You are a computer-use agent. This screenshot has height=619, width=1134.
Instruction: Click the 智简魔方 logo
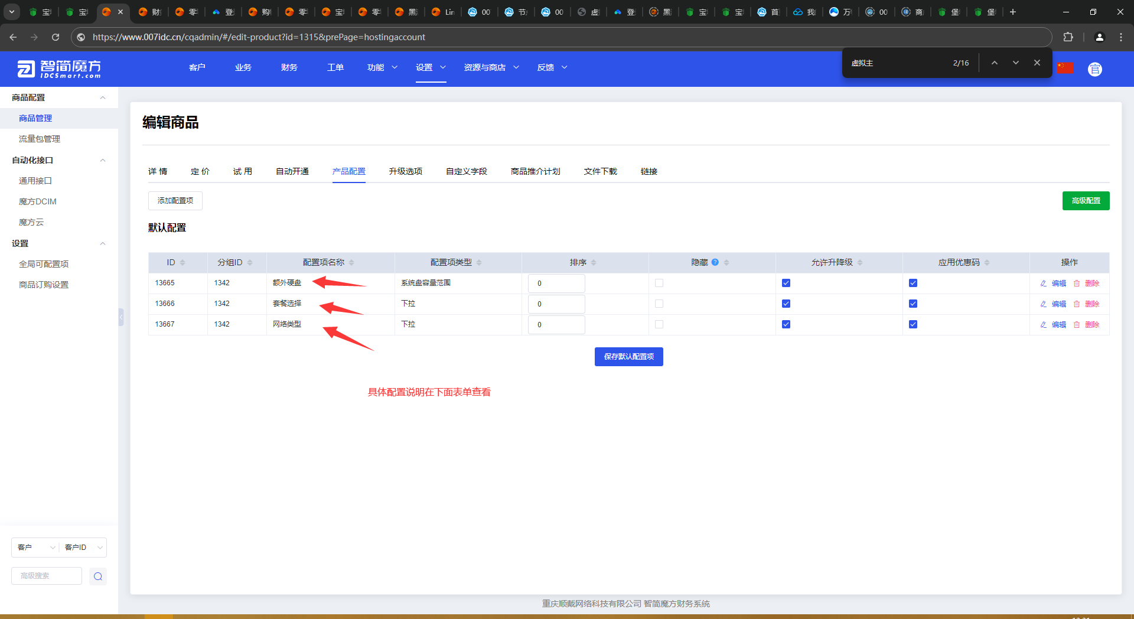tap(59, 69)
